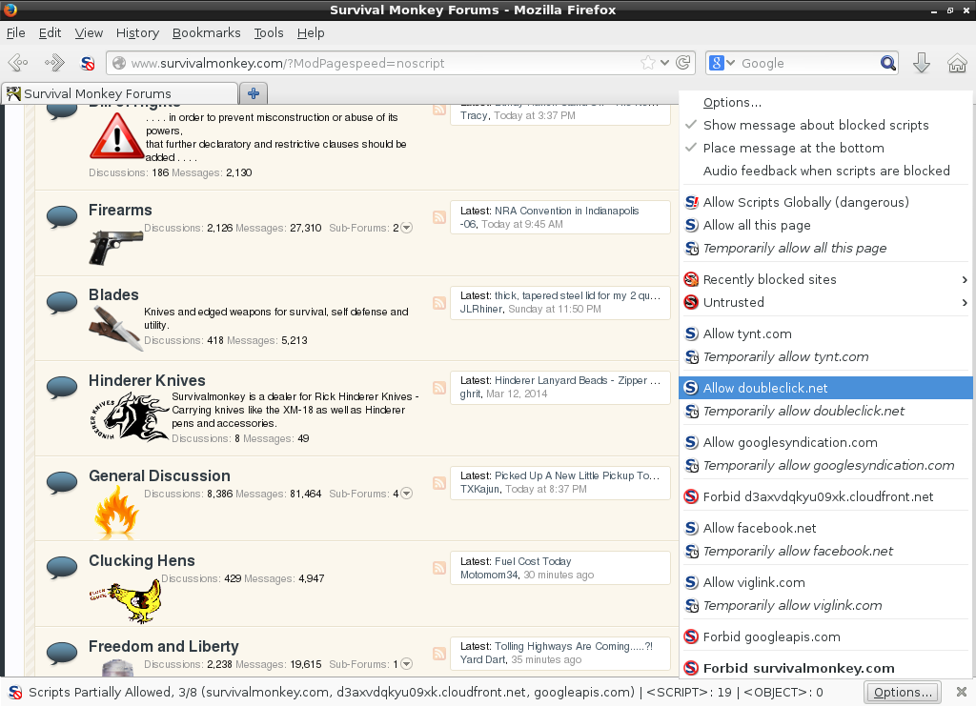Click the speech bubble icon beside Firearms
Screen dimensions: 976x707
(x=62, y=217)
